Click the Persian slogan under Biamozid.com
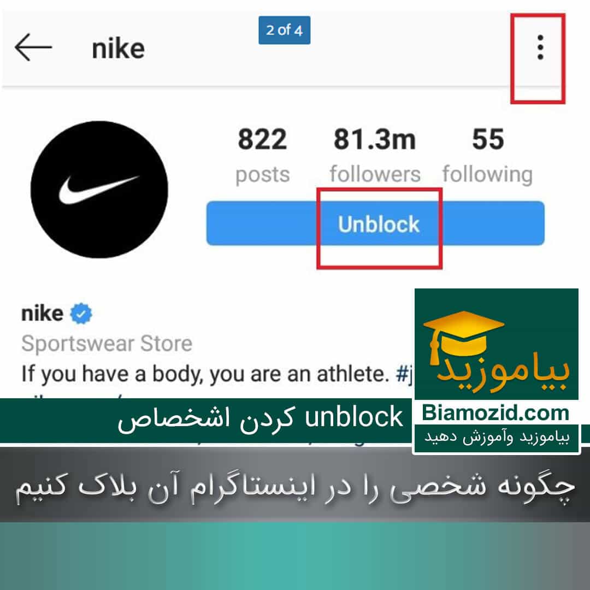The image size is (590, 590). tap(497, 438)
